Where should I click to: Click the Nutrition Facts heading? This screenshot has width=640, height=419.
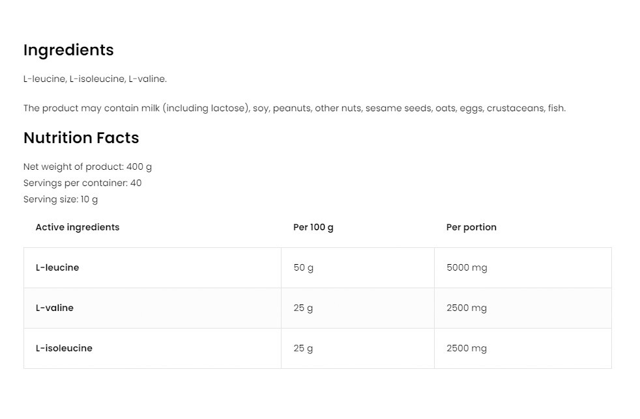click(x=81, y=138)
